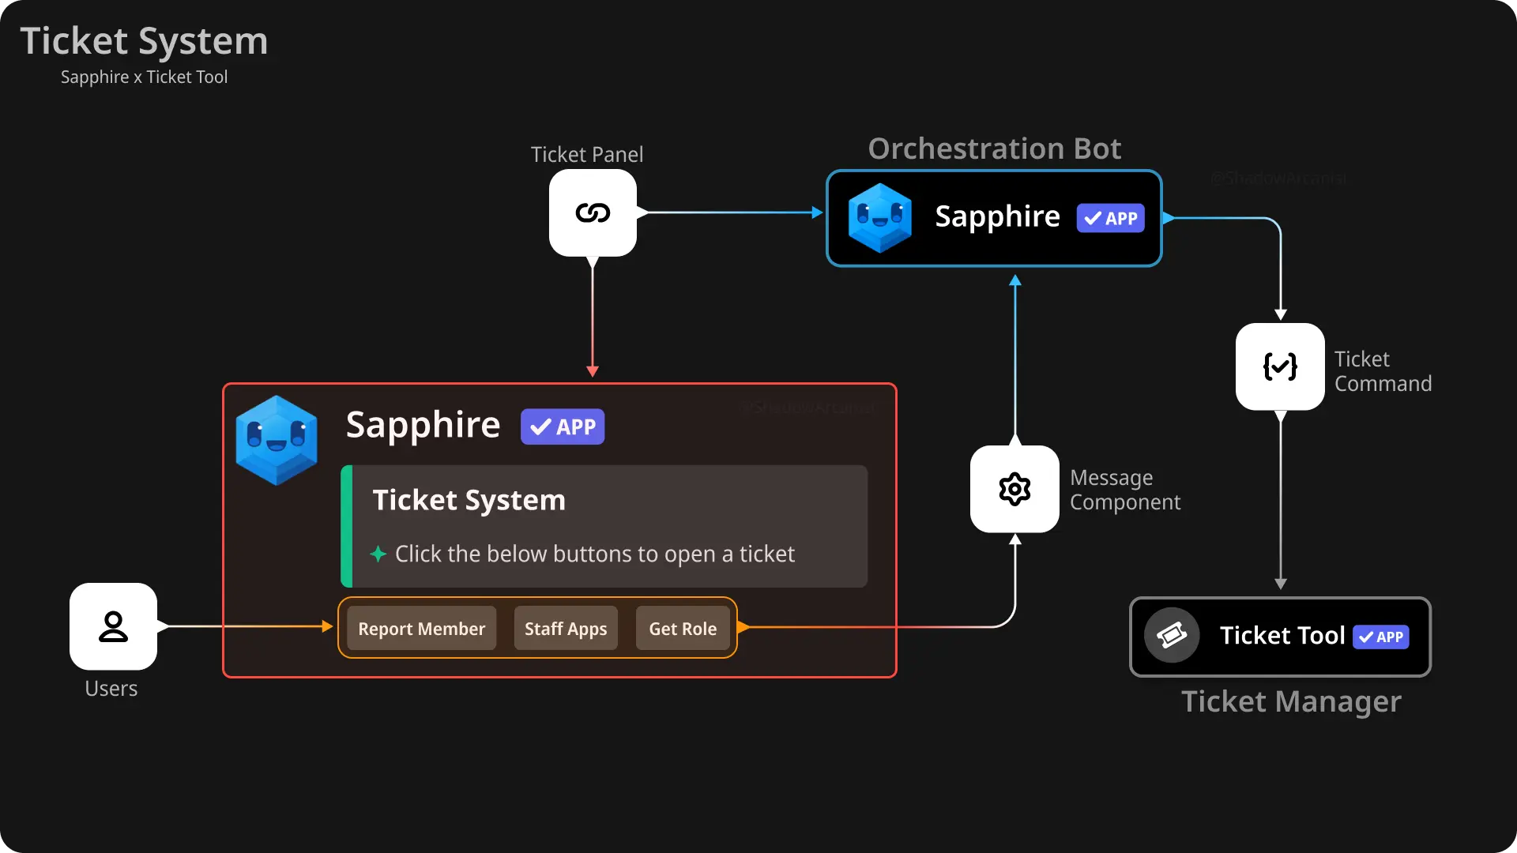Click large 'Sapphire' name in message panel
The width and height of the screenshot is (1517, 853).
coord(423,425)
